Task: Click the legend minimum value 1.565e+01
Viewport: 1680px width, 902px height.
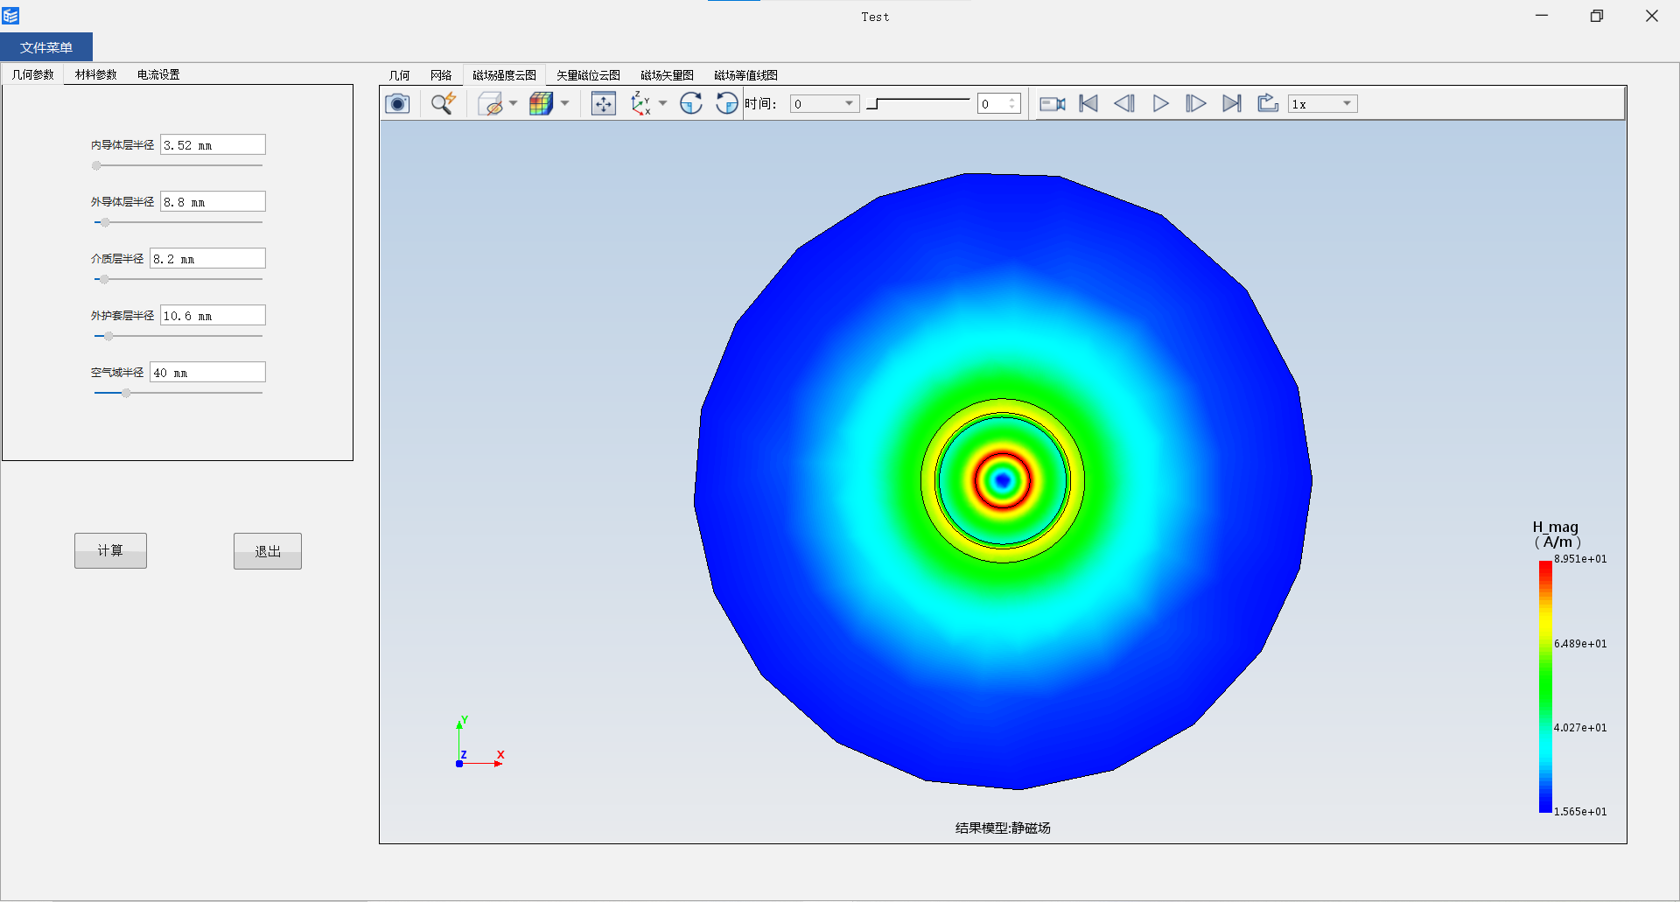Action: (1580, 812)
